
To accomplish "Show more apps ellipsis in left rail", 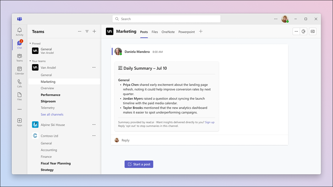I will coord(19,109).
